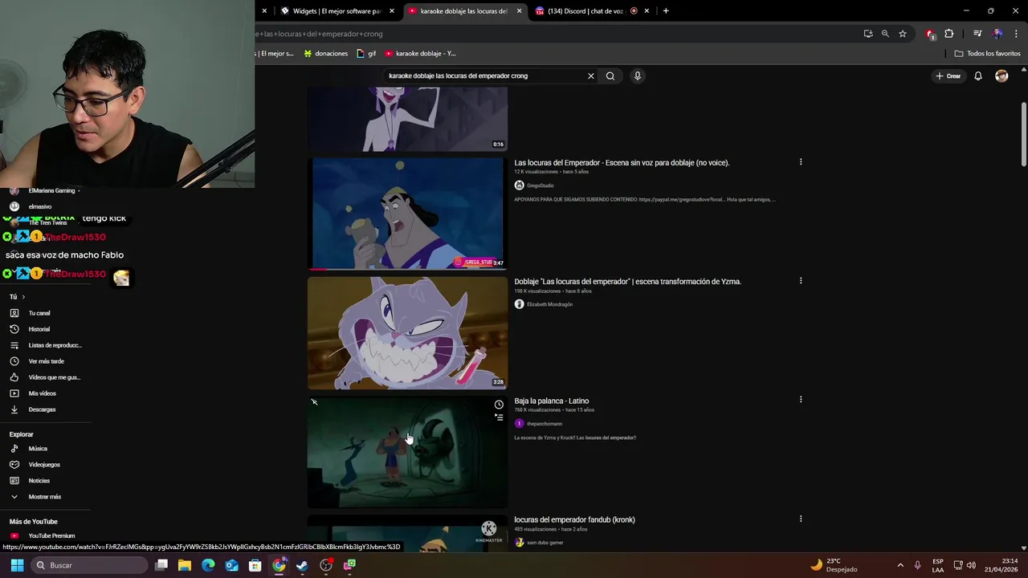Click the taskbar Buscar search box
The image size is (1028, 578).
tap(89, 565)
